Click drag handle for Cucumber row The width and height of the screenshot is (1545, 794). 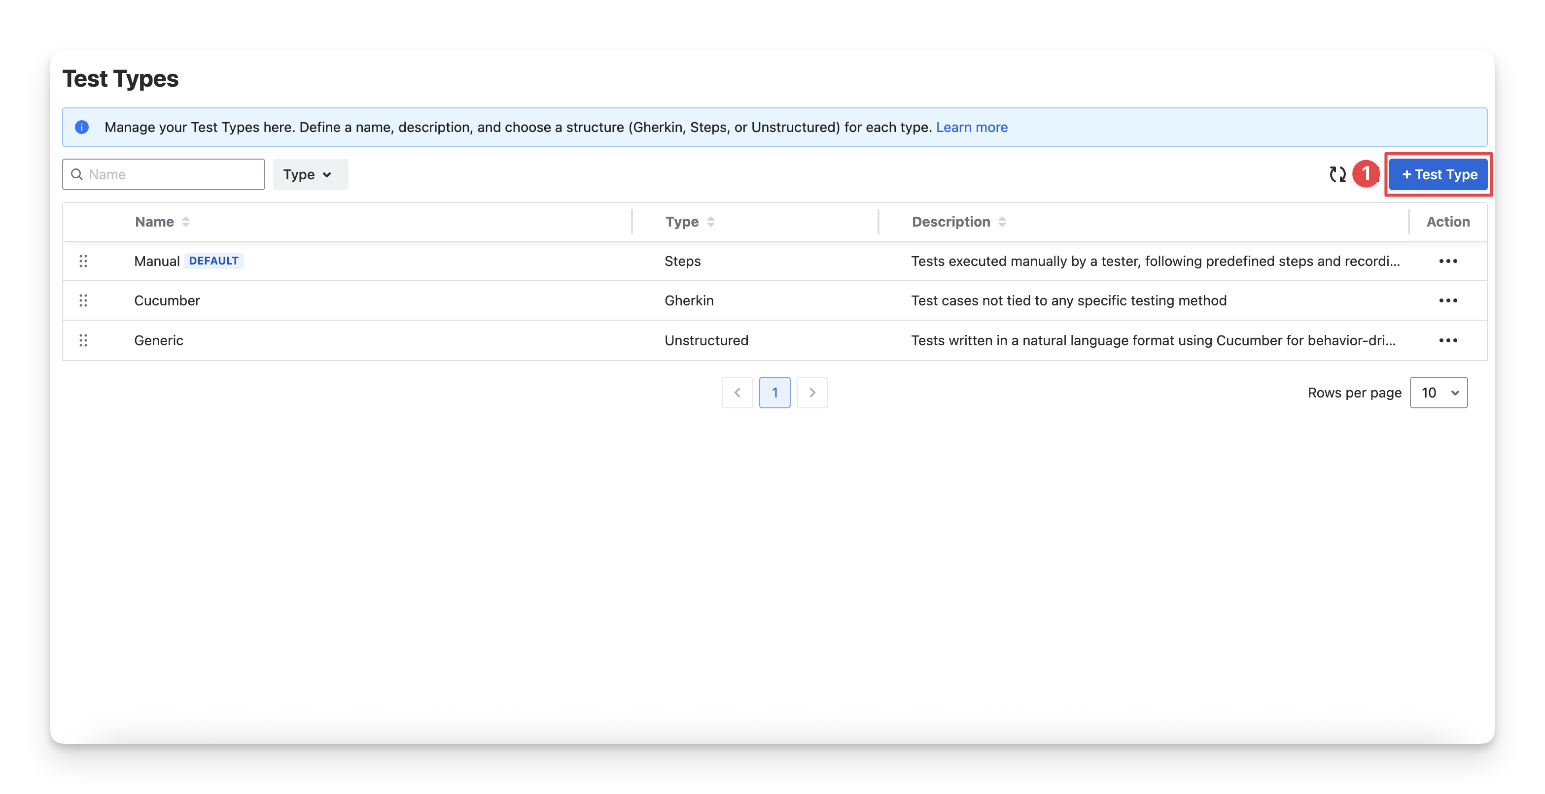83,301
